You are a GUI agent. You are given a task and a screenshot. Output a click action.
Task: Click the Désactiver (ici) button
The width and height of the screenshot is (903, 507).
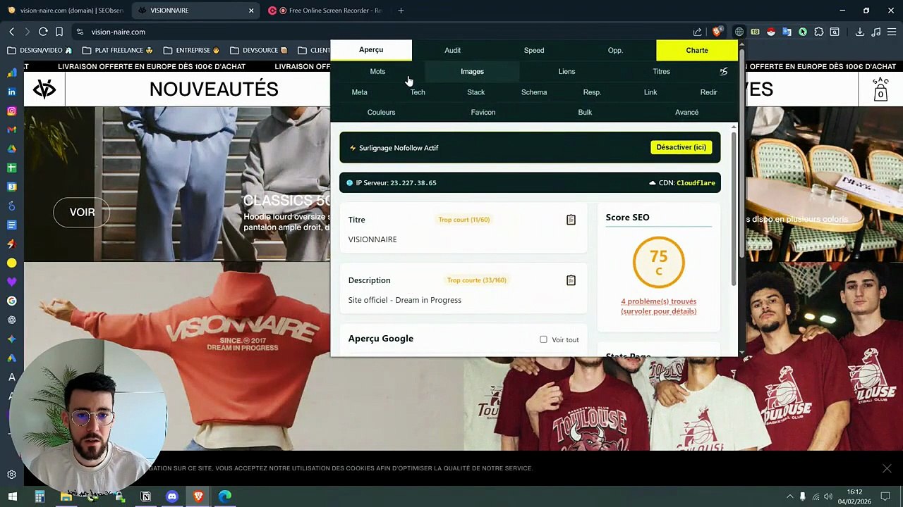click(681, 147)
